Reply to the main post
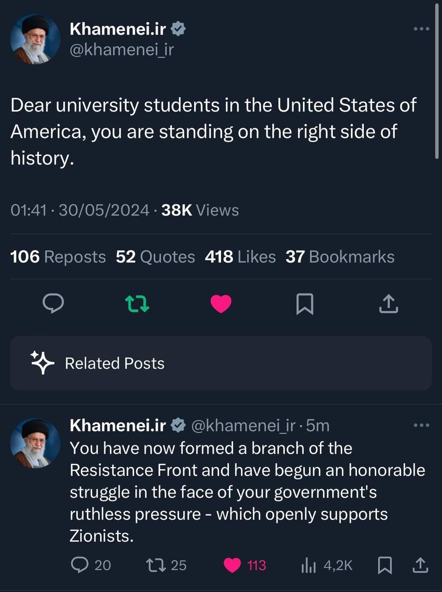Viewport: 442px width, 592px height. tap(53, 303)
